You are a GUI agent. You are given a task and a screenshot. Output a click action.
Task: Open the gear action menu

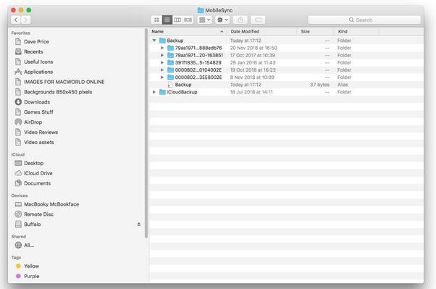pyautogui.click(x=222, y=20)
